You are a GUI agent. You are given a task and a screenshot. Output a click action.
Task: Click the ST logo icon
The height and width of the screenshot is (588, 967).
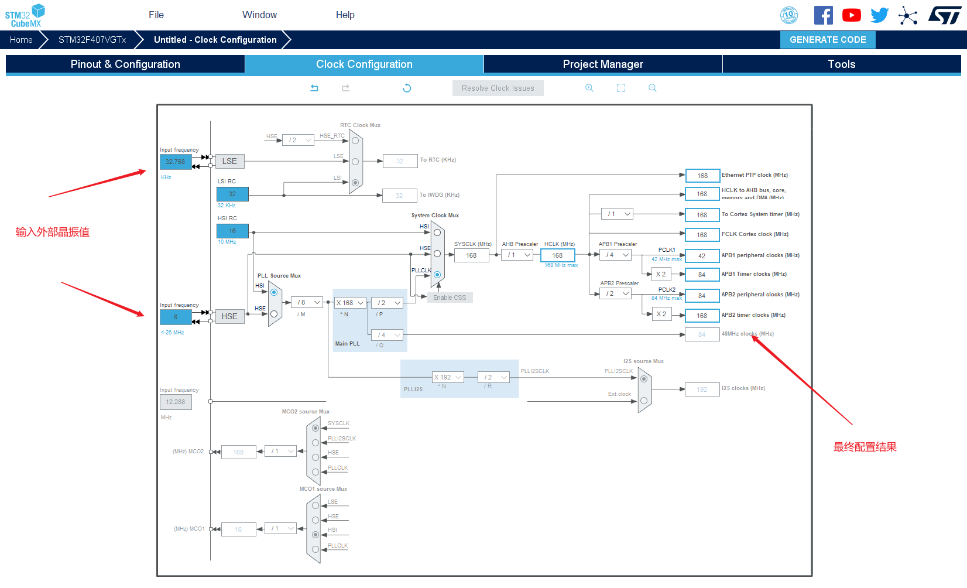[x=945, y=15]
